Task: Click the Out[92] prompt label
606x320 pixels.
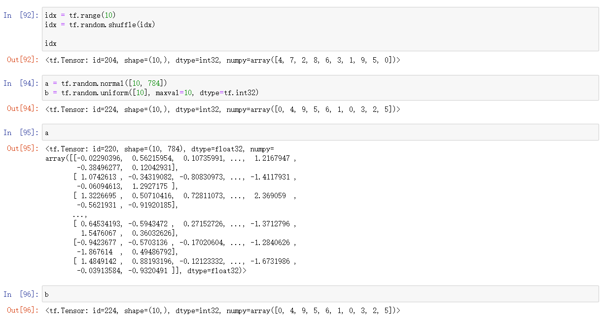Action: tap(23, 60)
